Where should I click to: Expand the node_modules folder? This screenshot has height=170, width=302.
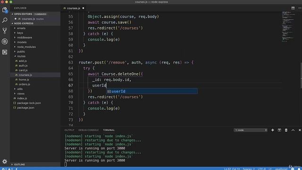(x=26, y=47)
